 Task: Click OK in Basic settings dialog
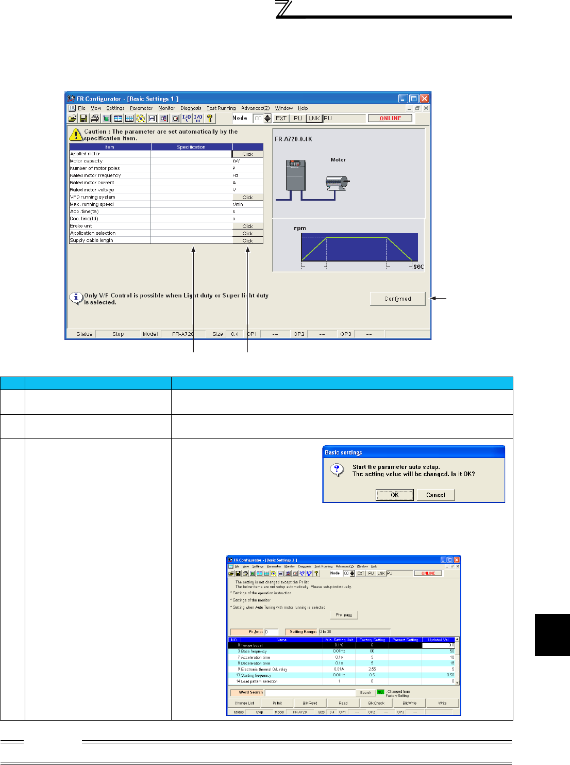point(395,495)
